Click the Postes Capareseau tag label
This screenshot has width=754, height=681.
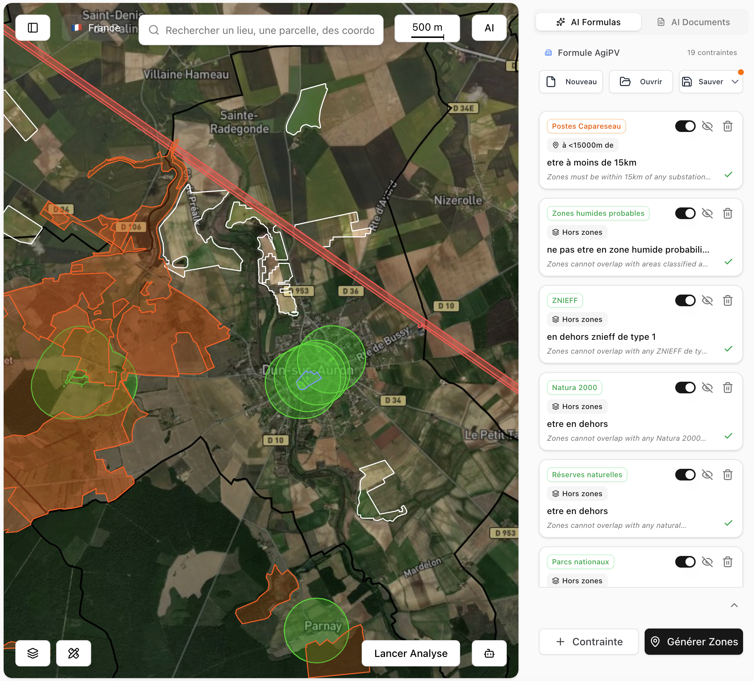pos(586,127)
